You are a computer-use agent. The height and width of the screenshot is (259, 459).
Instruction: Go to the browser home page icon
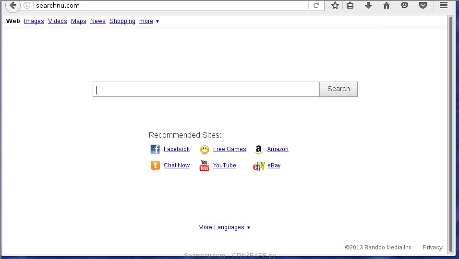tap(387, 6)
